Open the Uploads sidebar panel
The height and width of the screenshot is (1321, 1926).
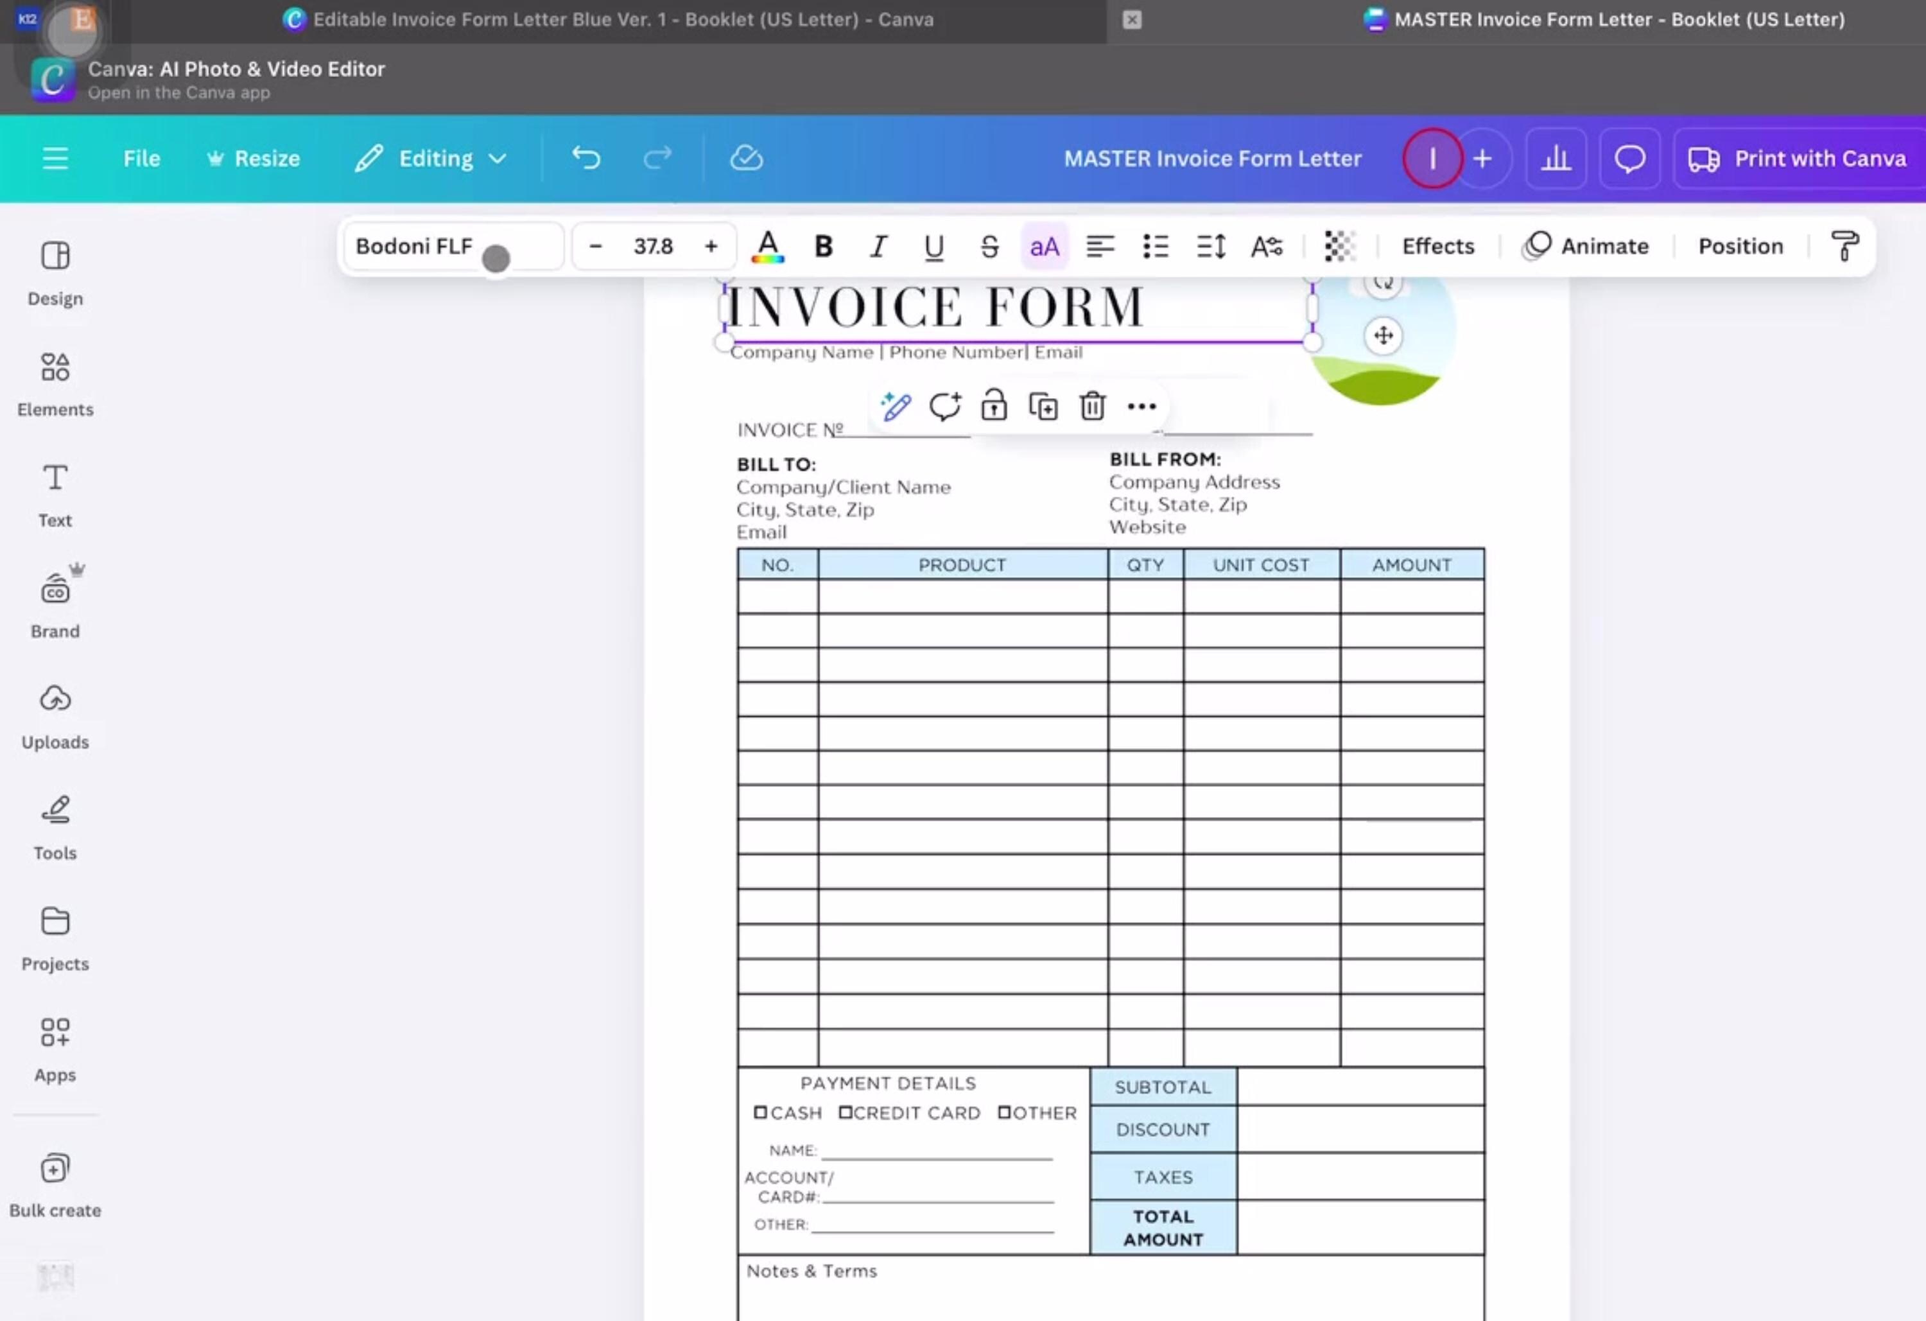pyautogui.click(x=55, y=717)
